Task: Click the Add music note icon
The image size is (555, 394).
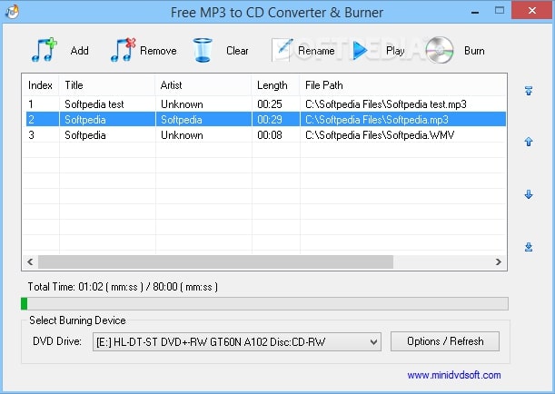Action: point(45,50)
